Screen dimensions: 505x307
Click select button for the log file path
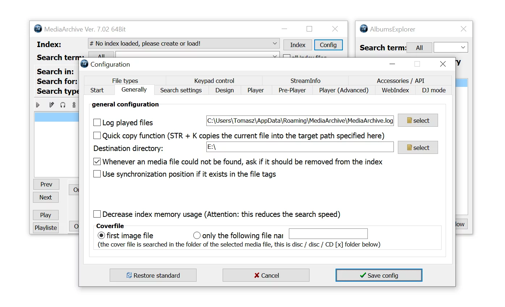pyautogui.click(x=418, y=121)
